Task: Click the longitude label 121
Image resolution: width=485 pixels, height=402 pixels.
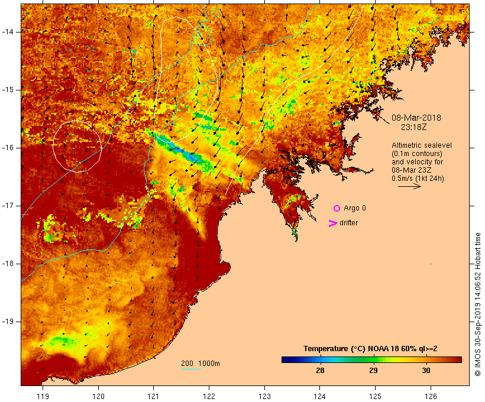Action: pos(153,396)
